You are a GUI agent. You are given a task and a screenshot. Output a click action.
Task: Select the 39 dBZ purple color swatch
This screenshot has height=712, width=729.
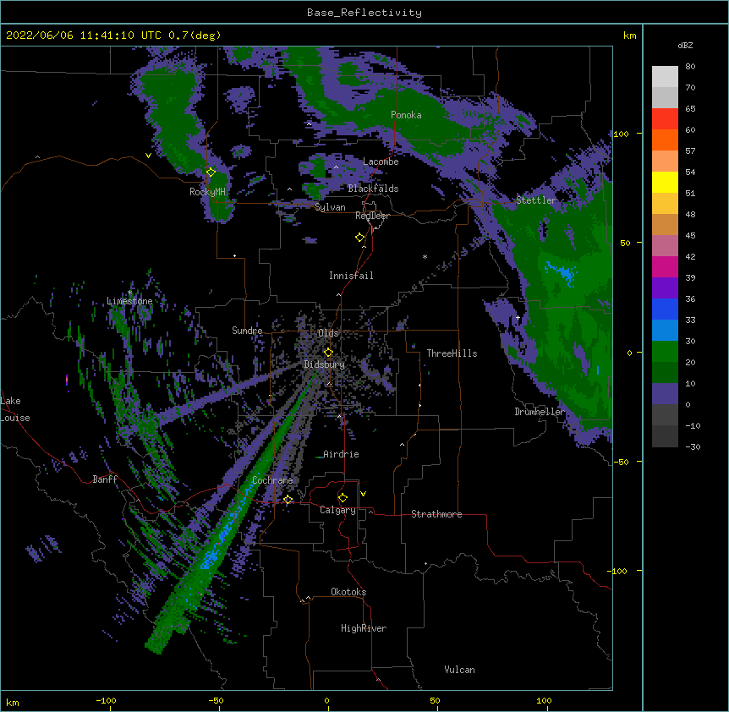[665, 288]
